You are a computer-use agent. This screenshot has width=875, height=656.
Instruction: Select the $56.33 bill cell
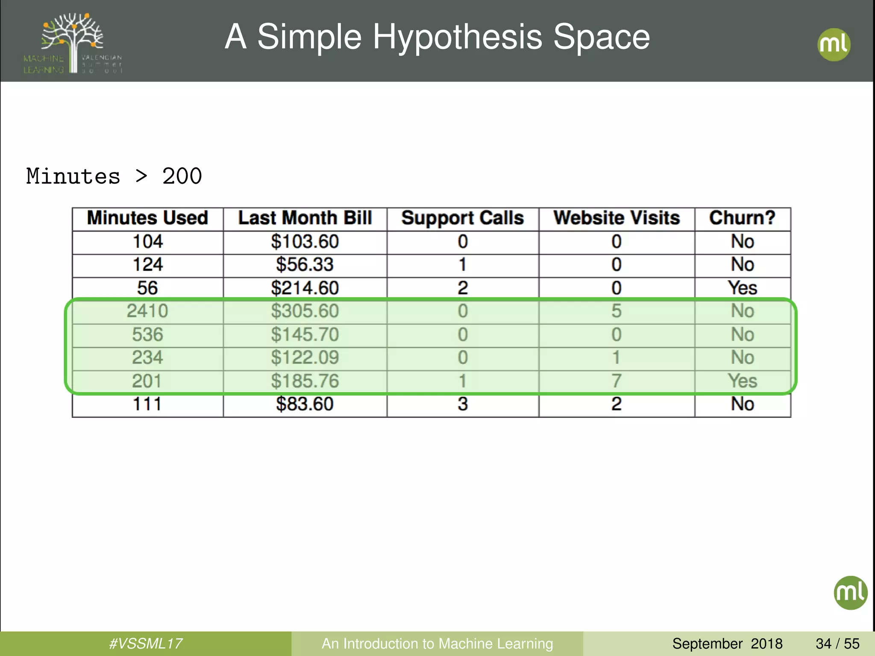[305, 265]
